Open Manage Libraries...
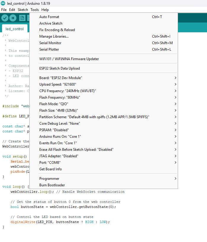Viewport: 207px width, 242px height. click(103, 36)
